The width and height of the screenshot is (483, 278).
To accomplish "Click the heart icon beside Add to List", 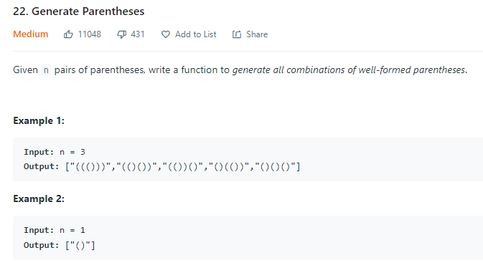I will point(166,34).
